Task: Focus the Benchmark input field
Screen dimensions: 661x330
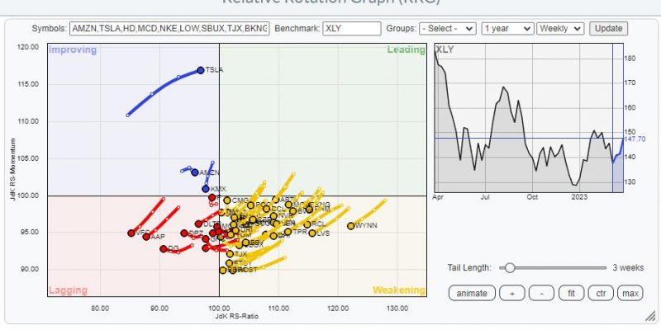Action: tap(352, 29)
